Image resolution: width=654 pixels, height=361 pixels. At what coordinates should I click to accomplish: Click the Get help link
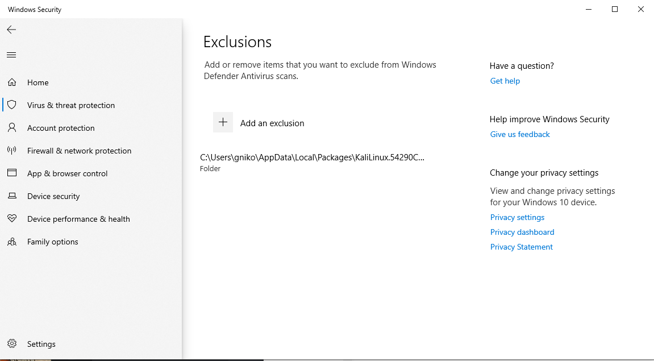tap(505, 81)
